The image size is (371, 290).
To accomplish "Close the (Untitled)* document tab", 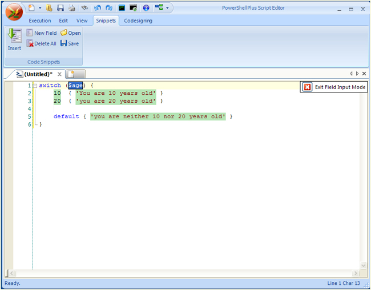I will [59, 74].
